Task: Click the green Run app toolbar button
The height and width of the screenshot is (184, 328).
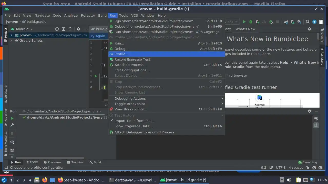Action: (244, 22)
